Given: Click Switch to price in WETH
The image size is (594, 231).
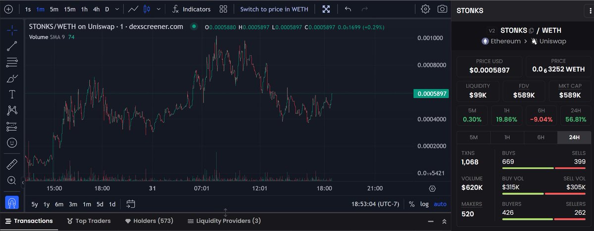Looking at the screenshot, I should tap(274, 9).
